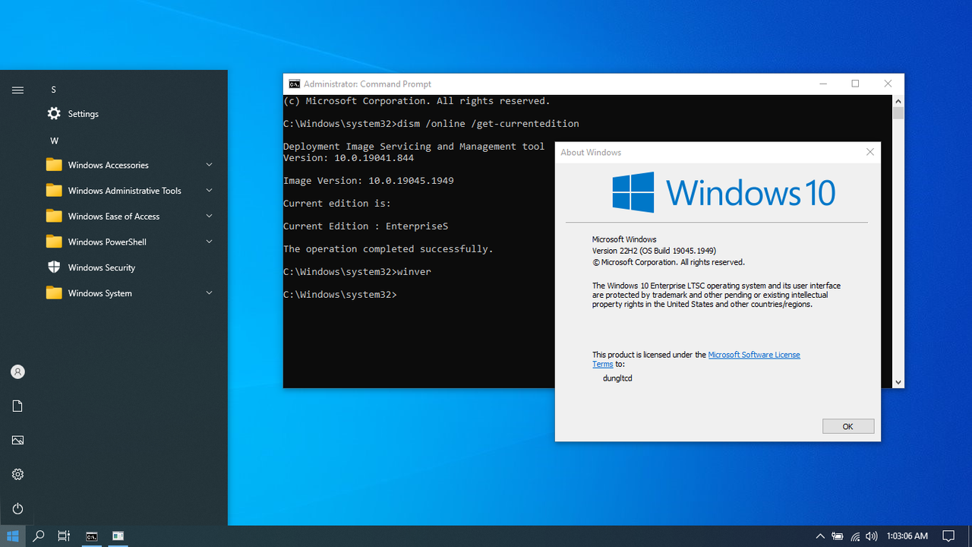Screen dimensions: 972x547
Task: Close the Command Prompt window
Action: pyautogui.click(x=888, y=84)
